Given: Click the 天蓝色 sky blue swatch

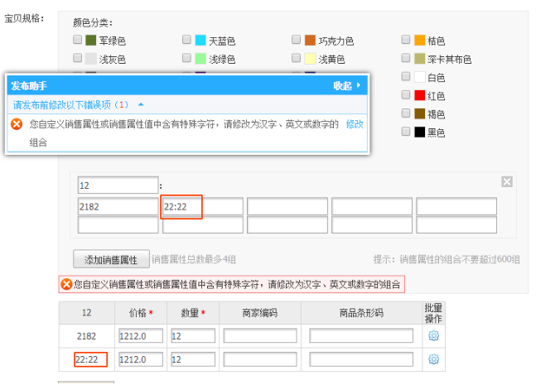Looking at the screenshot, I should click(200, 40).
